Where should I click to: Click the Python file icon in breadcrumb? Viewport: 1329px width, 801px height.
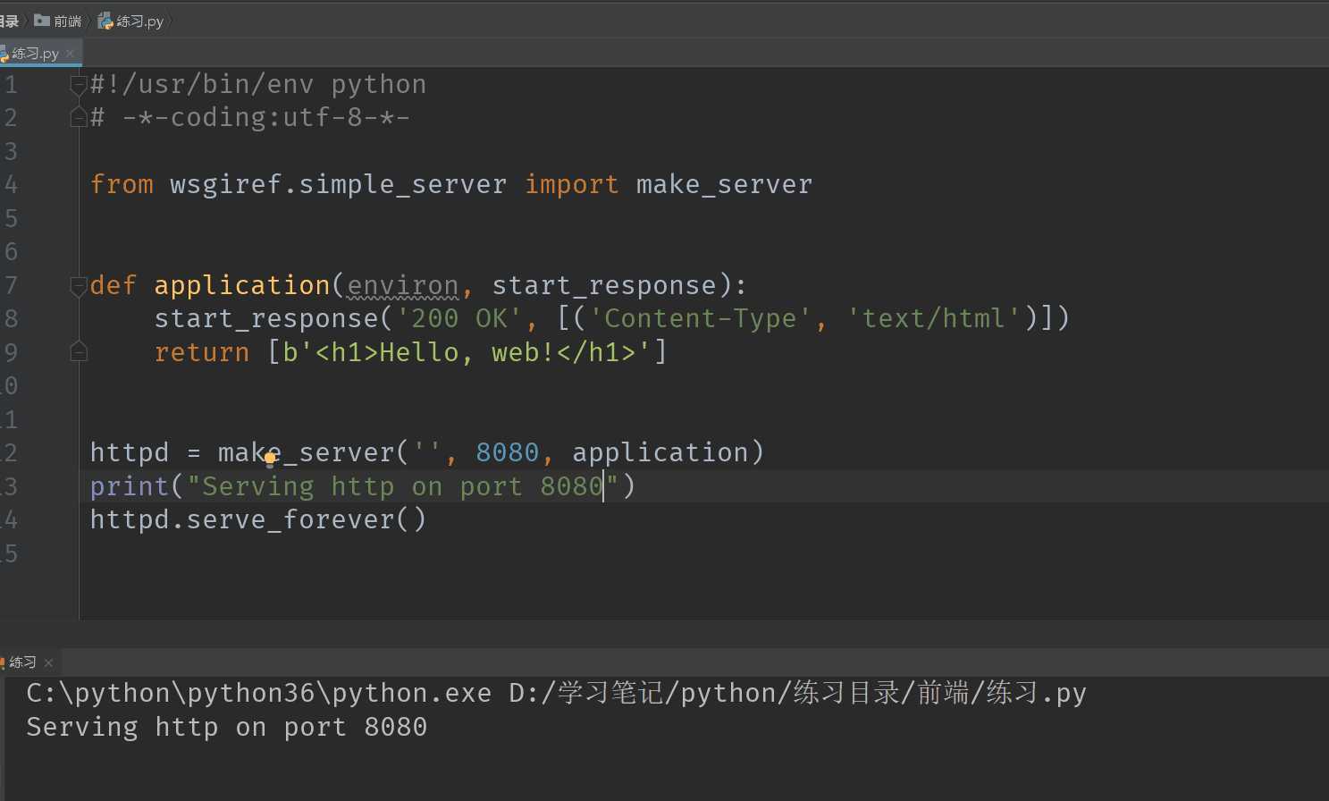(105, 21)
